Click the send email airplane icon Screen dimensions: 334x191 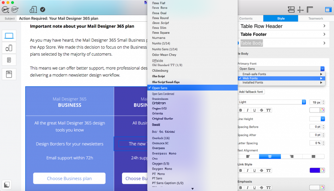click(x=6, y=9)
